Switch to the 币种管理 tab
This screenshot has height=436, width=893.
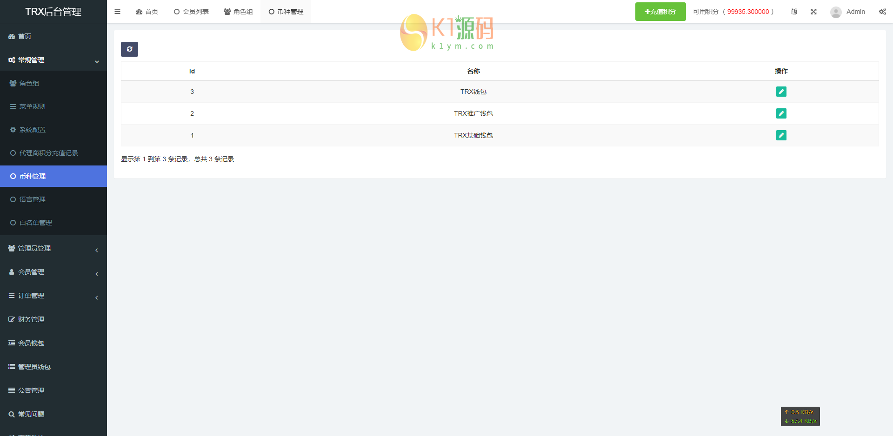pyautogui.click(x=286, y=12)
